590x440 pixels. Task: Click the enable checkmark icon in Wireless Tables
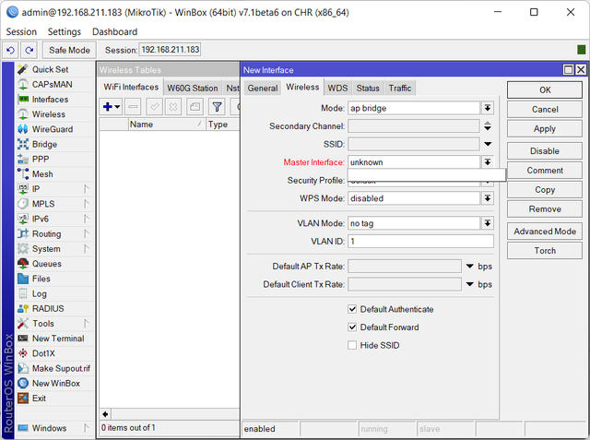[154, 107]
